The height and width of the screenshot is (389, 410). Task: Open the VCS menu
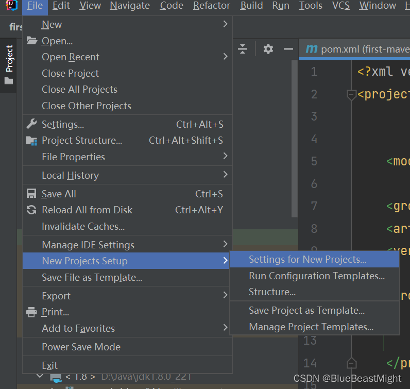click(340, 6)
